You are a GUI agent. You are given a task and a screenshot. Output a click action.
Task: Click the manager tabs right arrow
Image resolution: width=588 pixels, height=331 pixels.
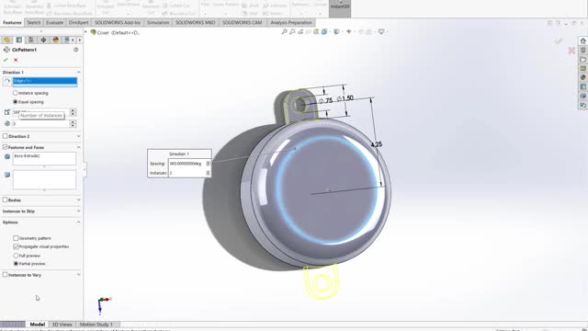(x=80, y=40)
